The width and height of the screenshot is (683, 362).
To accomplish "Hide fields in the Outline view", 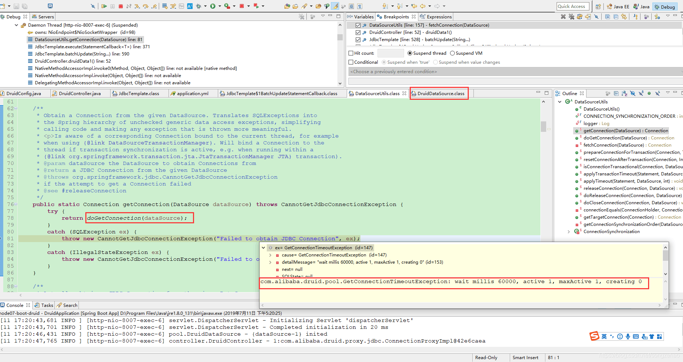I will (633, 93).
